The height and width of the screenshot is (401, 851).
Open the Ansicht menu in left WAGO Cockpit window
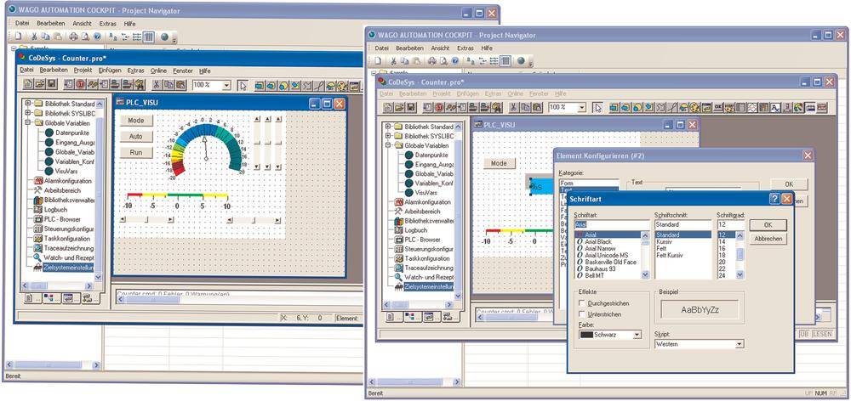click(82, 23)
